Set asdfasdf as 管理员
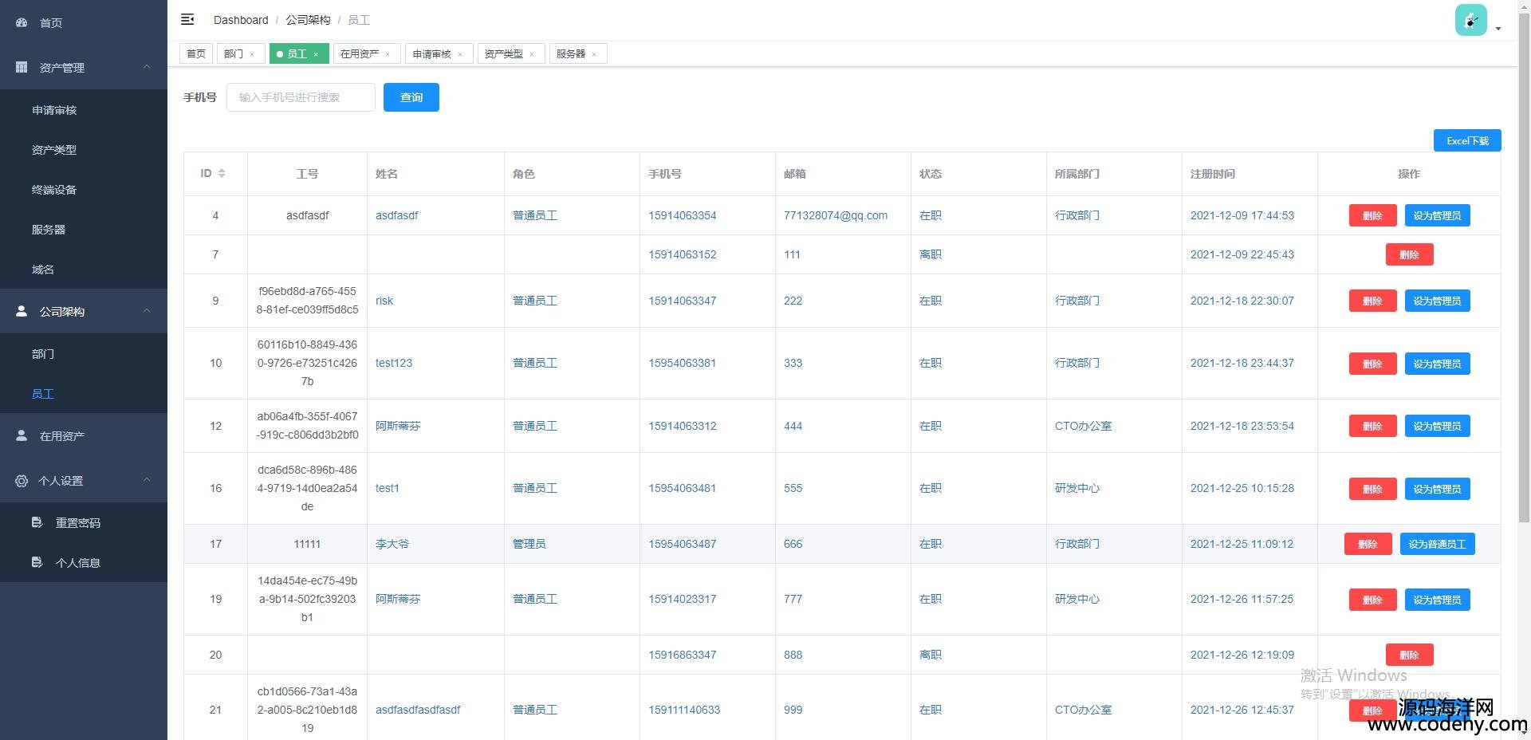Image resolution: width=1531 pixels, height=740 pixels. [x=1437, y=216]
